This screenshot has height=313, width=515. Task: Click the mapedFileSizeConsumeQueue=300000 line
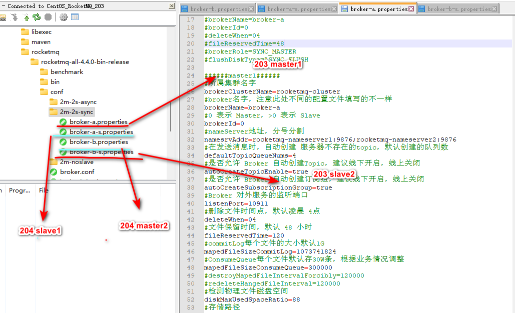268,267
